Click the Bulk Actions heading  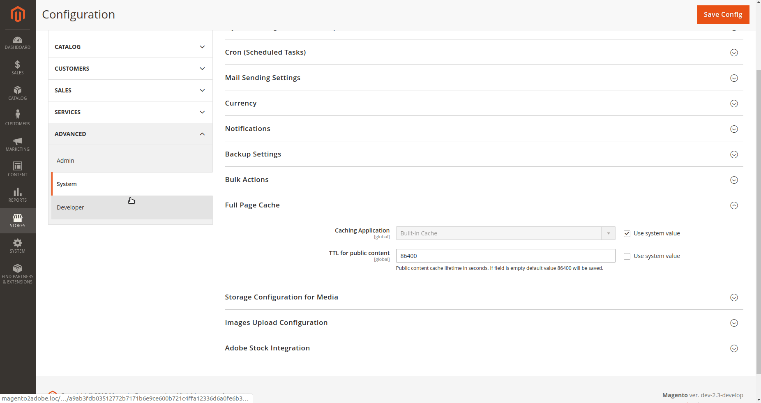pos(247,180)
